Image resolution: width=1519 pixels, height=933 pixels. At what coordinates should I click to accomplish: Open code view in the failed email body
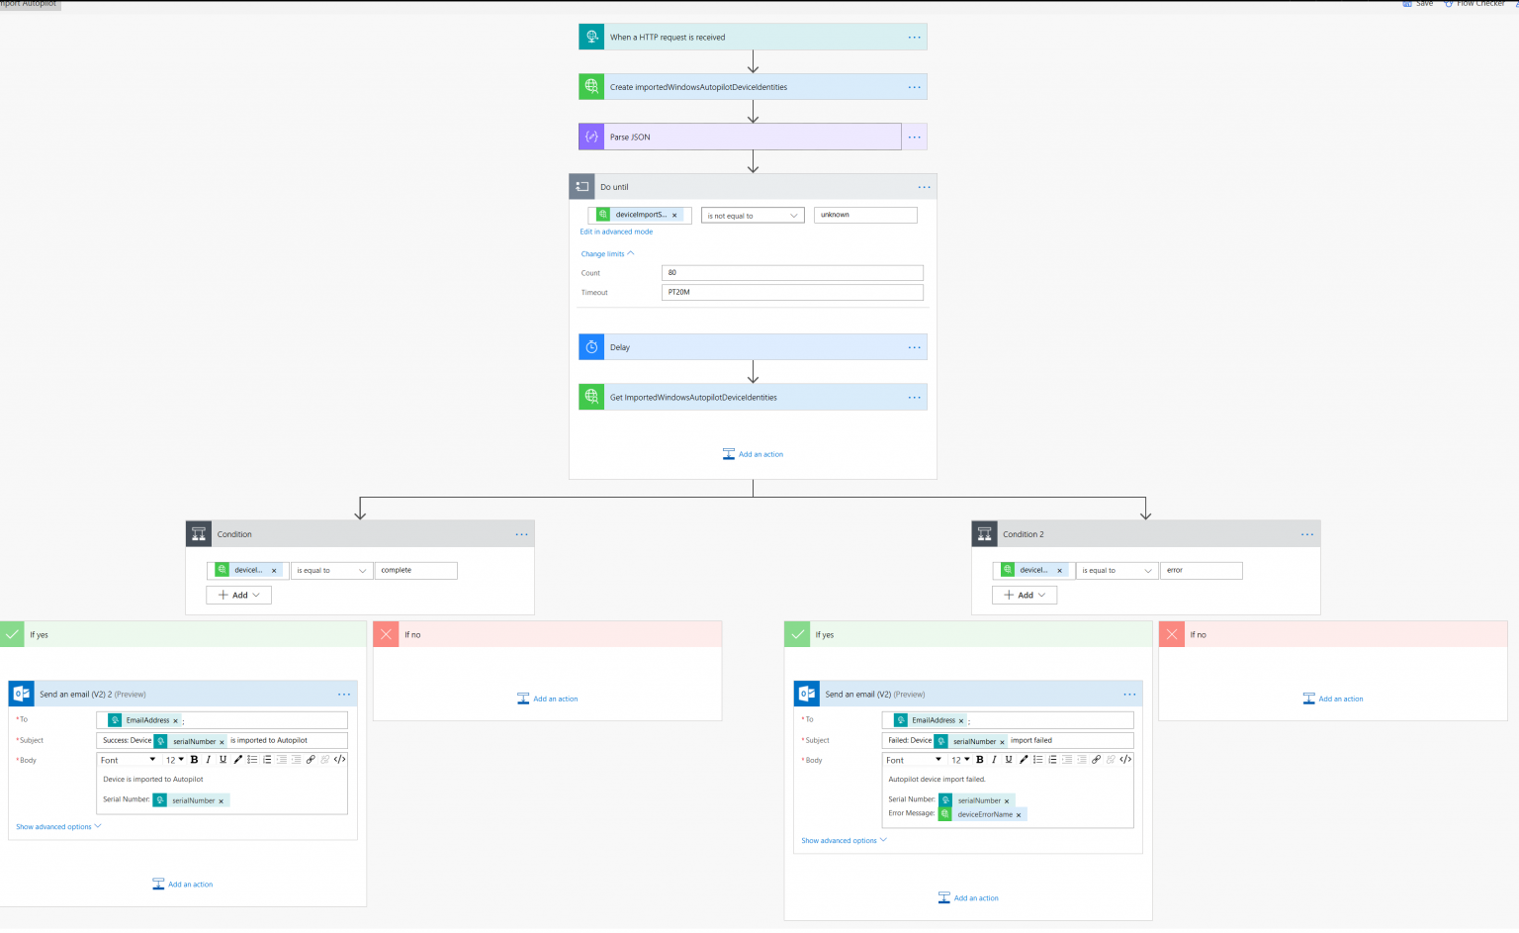click(x=1125, y=759)
